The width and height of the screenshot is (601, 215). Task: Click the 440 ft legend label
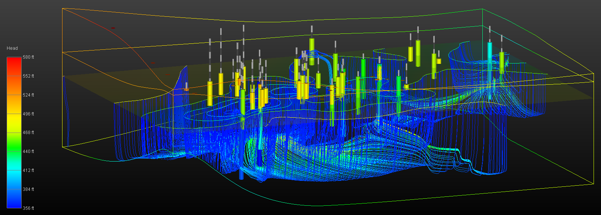(x=28, y=152)
